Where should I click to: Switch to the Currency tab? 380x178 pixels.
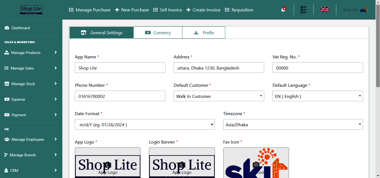point(158,32)
